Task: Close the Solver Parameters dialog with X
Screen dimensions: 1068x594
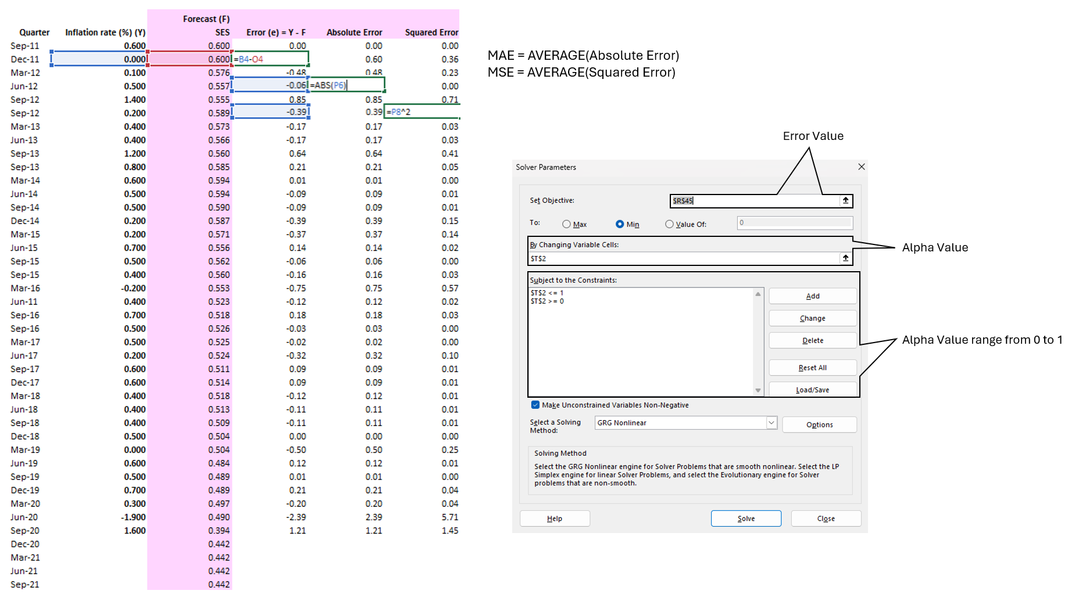Action: 862,167
